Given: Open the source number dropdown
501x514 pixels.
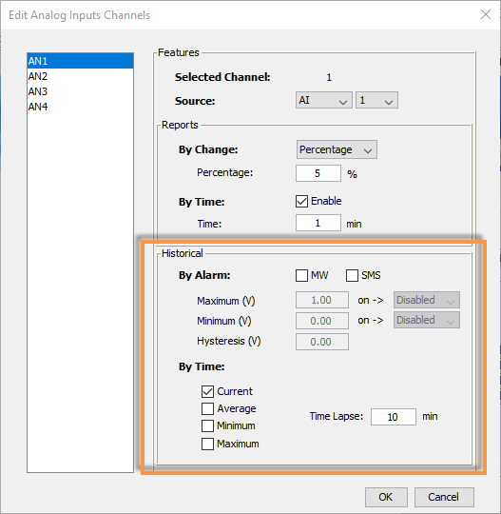Looking at the screenshot, I should pos(376,100).
